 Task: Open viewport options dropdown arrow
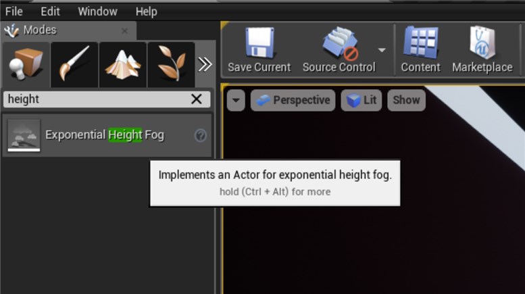coord(236,100)
